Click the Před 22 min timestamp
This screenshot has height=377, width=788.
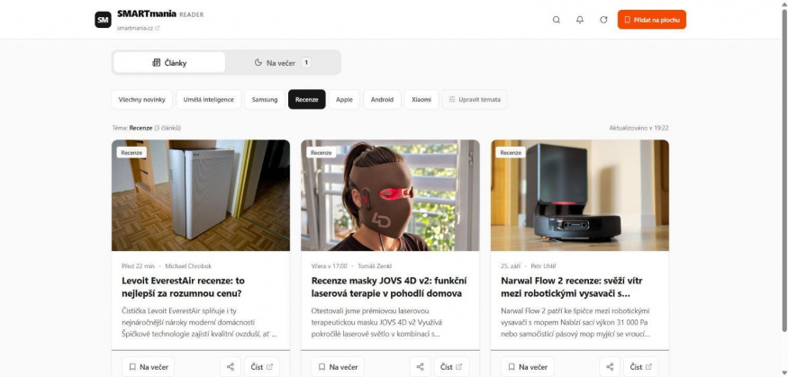(138, 266)
